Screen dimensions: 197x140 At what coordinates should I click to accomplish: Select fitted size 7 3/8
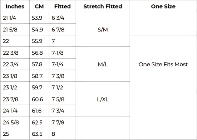63,76
